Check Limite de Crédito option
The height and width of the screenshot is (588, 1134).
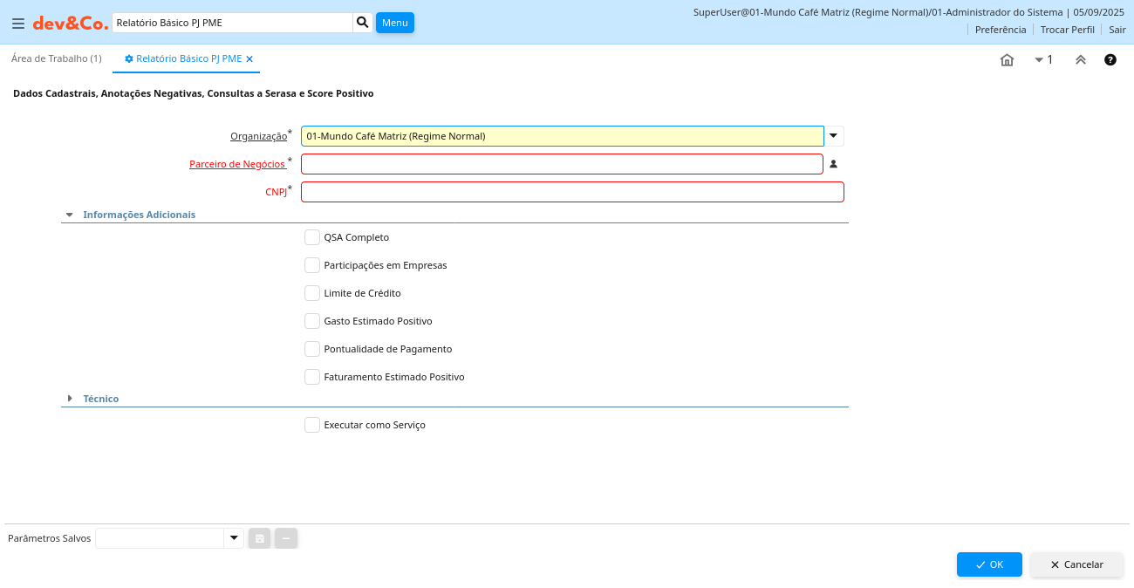pos(312,293)
